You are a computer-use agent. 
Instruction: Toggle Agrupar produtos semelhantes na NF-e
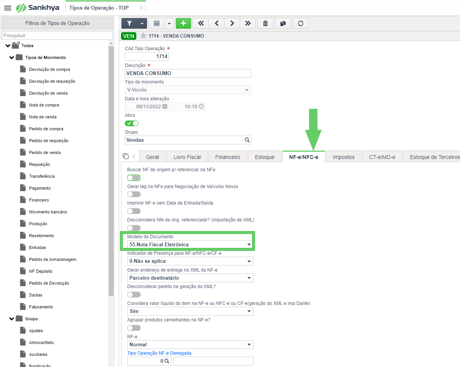pos(134,328)
